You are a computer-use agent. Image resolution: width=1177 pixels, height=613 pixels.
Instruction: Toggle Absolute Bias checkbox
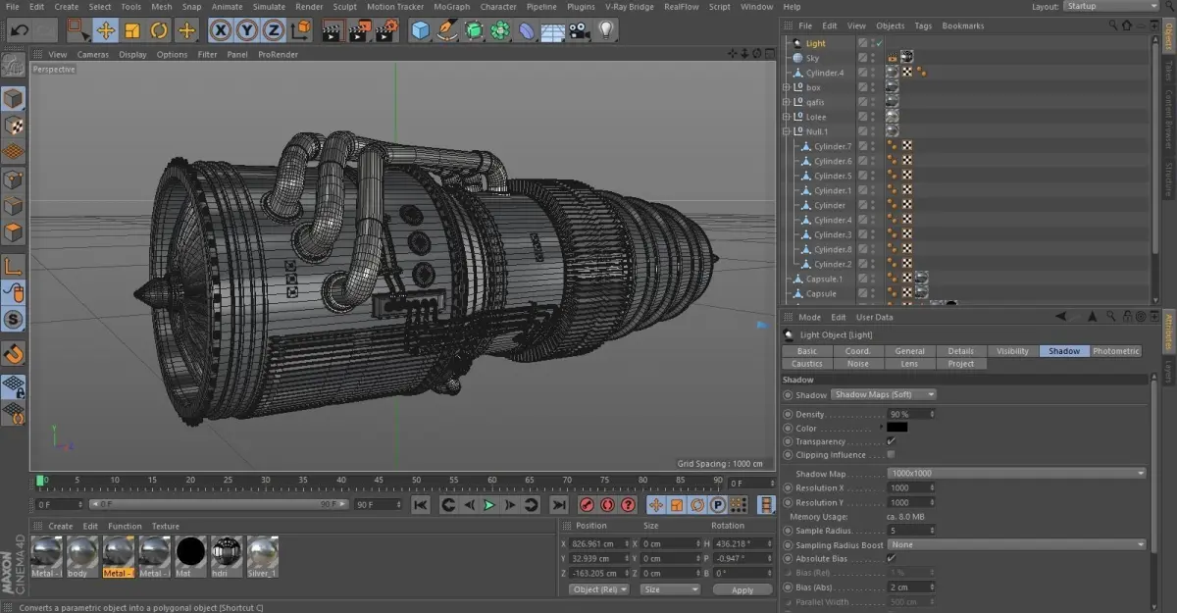[891, 558]
